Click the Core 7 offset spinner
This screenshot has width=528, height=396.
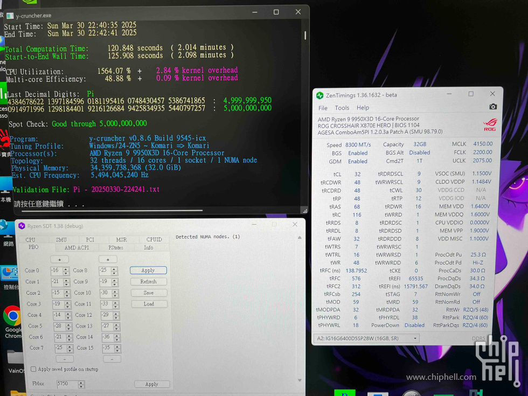(x=64, y=348)
